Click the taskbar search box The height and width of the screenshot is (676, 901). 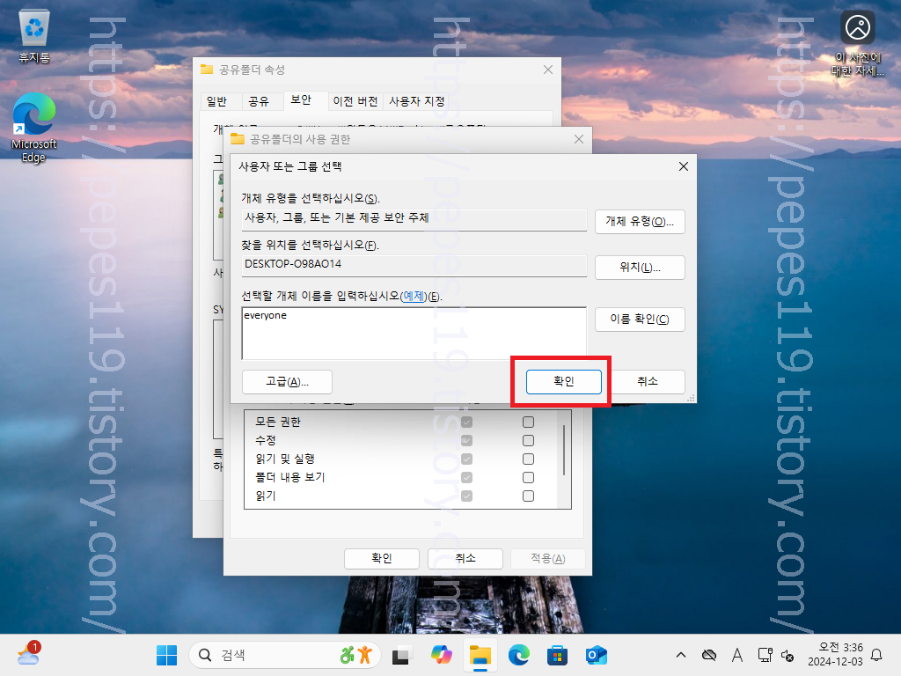tap(284, 655)
